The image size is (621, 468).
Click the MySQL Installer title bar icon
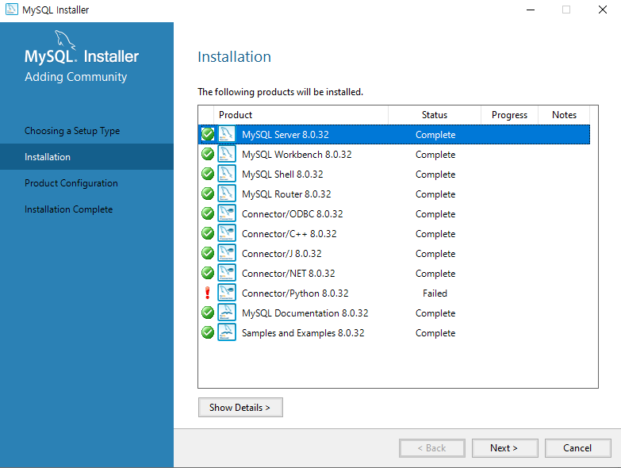pos(11,9)
